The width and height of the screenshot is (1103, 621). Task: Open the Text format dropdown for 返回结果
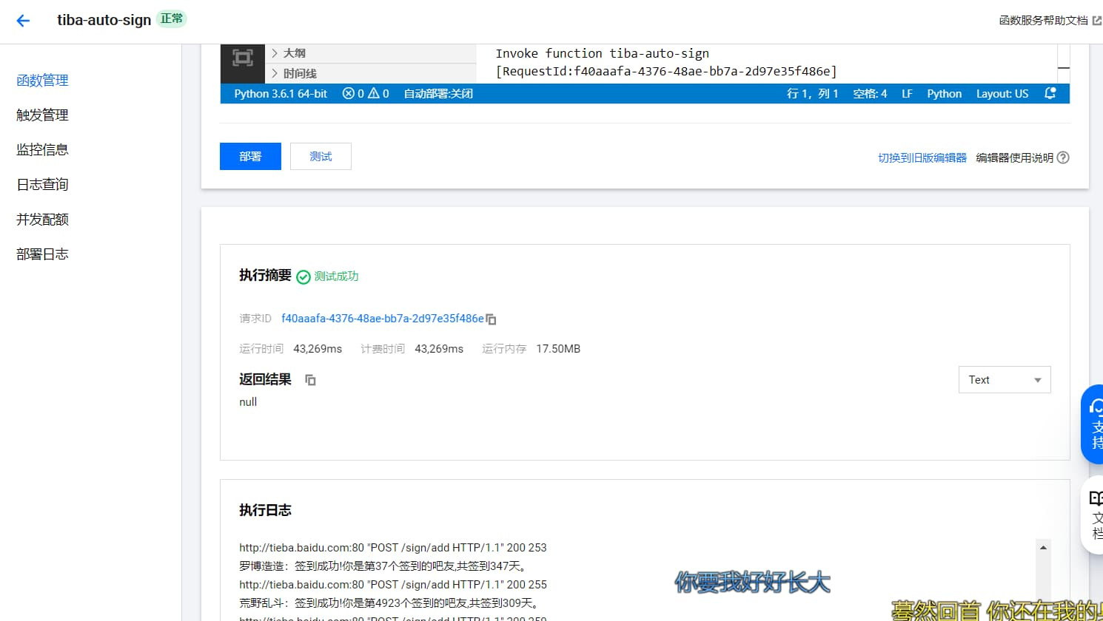[x=1004, y=379]
